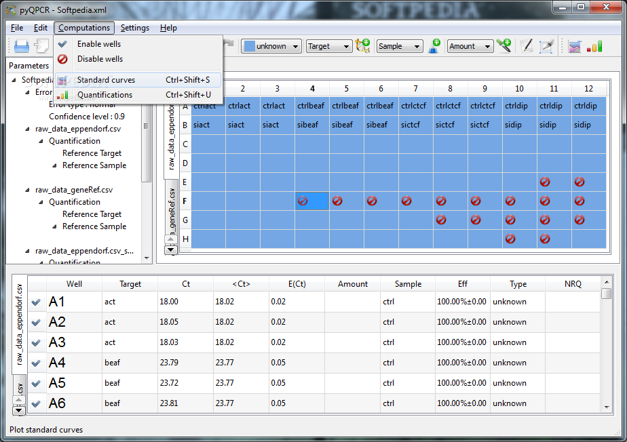Add a new sample with the flask plus icon
The height and width of the screenshot is (442, 627).
pos(434,46)
